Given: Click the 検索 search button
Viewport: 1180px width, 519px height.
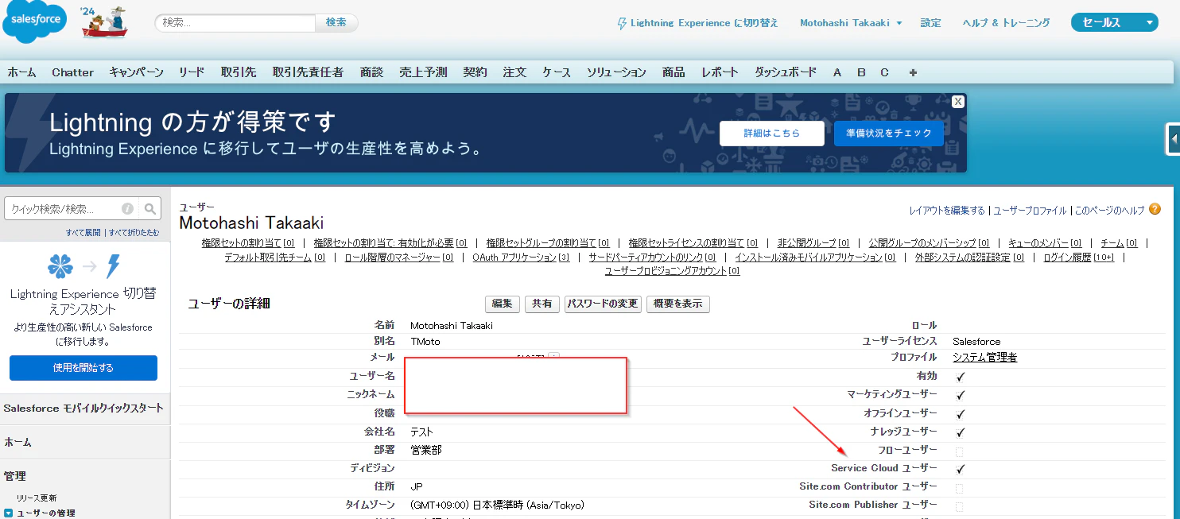Looking at the screenshot, I should [x=336, y=23].
